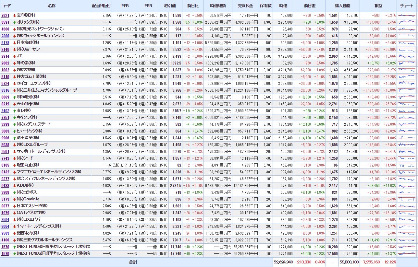
Task: Open the mini chart for 日本郵政 row
Action: coord(407,42)
